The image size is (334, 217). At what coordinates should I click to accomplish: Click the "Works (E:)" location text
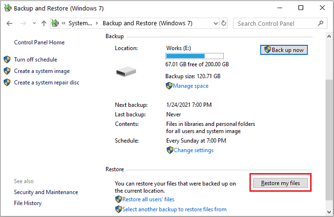(178, 48)
